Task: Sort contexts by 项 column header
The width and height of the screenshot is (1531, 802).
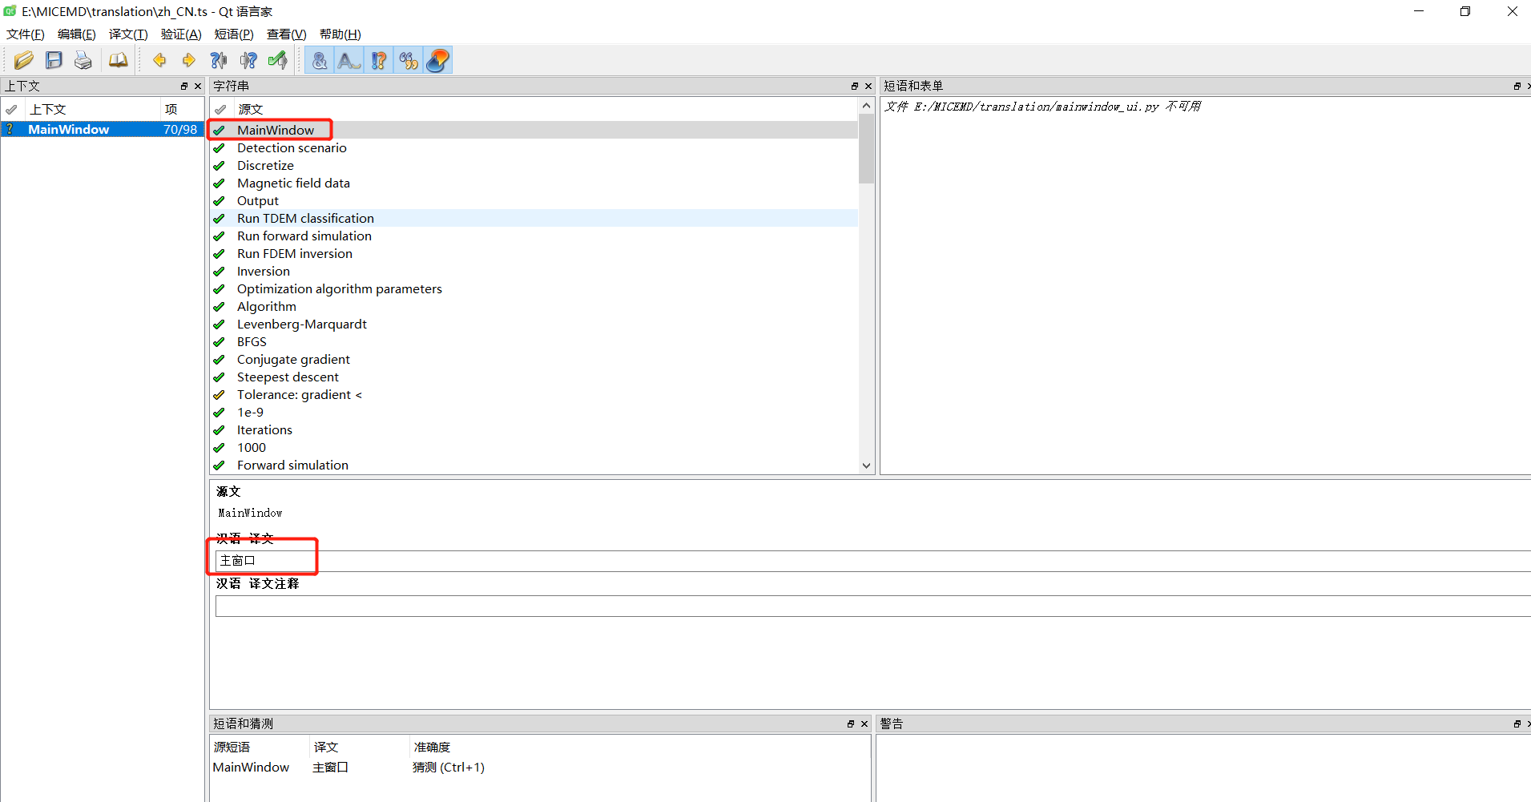Action: (x=181, y=109)
